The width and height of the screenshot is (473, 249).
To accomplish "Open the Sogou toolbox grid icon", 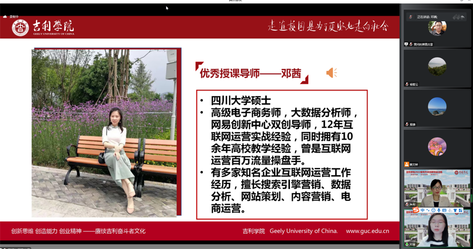I will click(461, 210).
